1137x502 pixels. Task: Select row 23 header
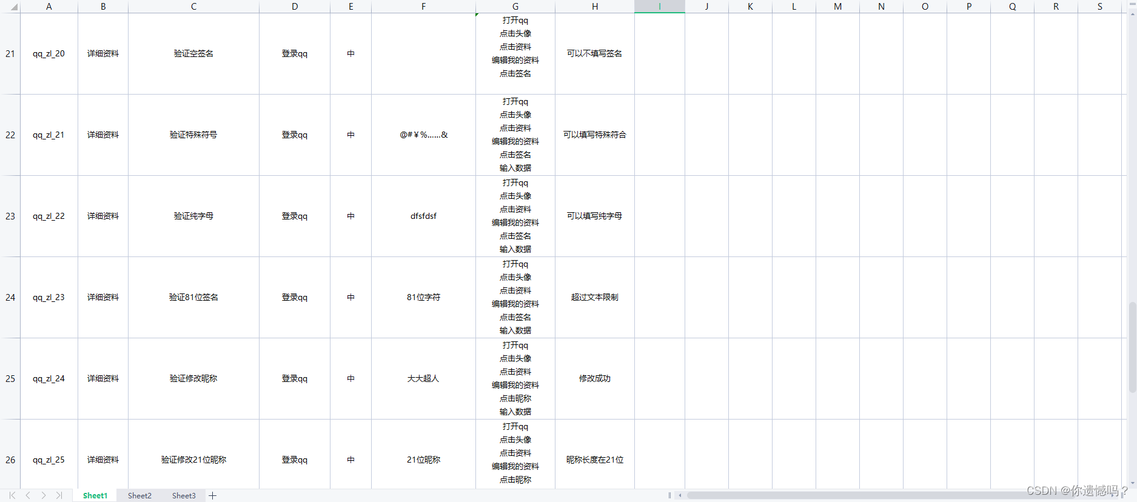tap(10, 216)
